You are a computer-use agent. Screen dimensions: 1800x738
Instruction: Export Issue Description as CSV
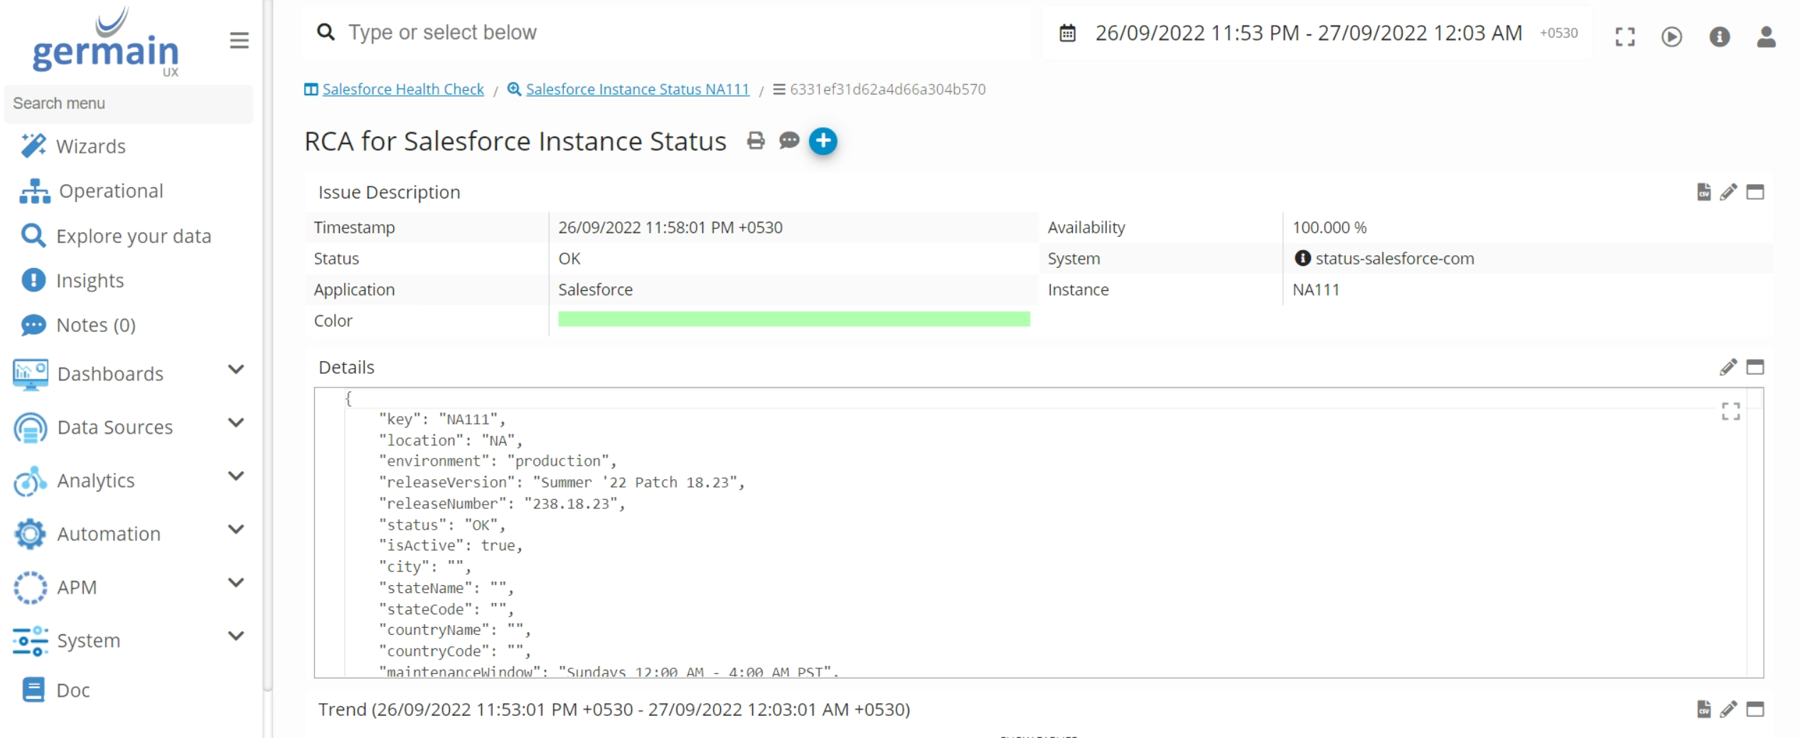click(1704, 192)
